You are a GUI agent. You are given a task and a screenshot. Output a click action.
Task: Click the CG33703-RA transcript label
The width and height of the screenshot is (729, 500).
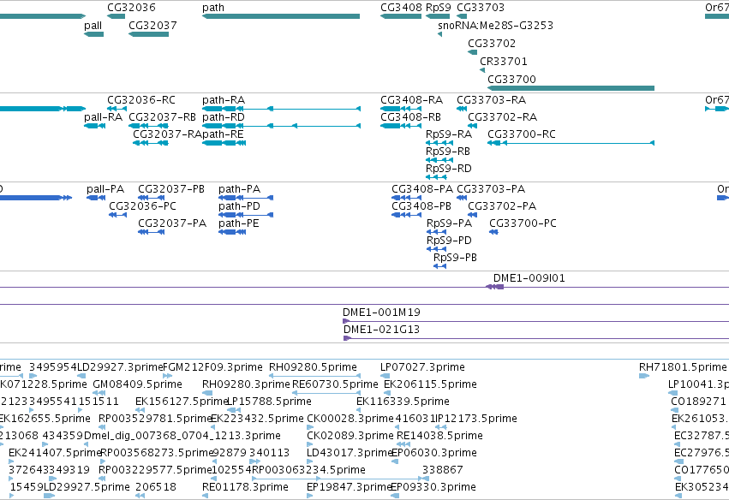point(492,100)
